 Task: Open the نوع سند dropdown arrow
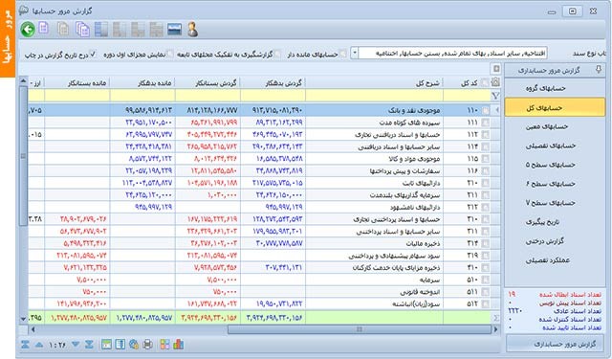[355, 53]
